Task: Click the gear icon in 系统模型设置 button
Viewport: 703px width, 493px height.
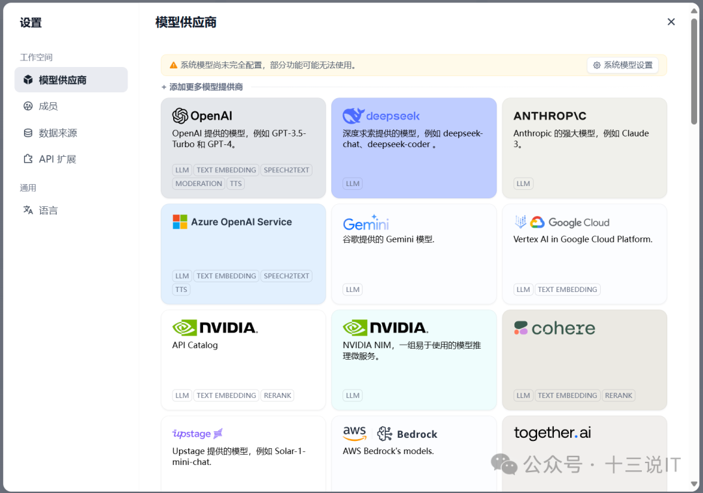Action: [597, 66]
